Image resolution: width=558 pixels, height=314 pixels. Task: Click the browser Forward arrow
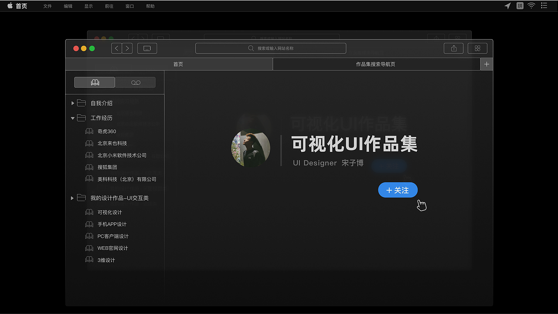pos(127,48)
